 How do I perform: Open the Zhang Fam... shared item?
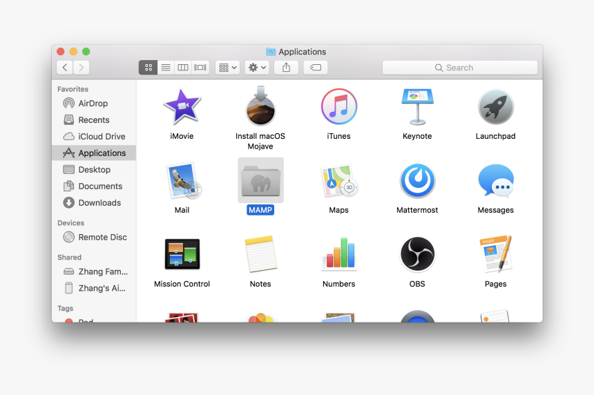tap(94, 271)
